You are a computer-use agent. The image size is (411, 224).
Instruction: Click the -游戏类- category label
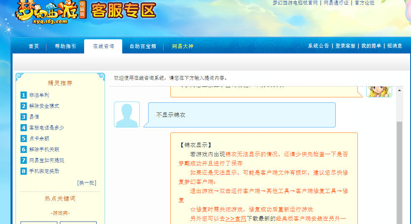click(x=60, y=213)
